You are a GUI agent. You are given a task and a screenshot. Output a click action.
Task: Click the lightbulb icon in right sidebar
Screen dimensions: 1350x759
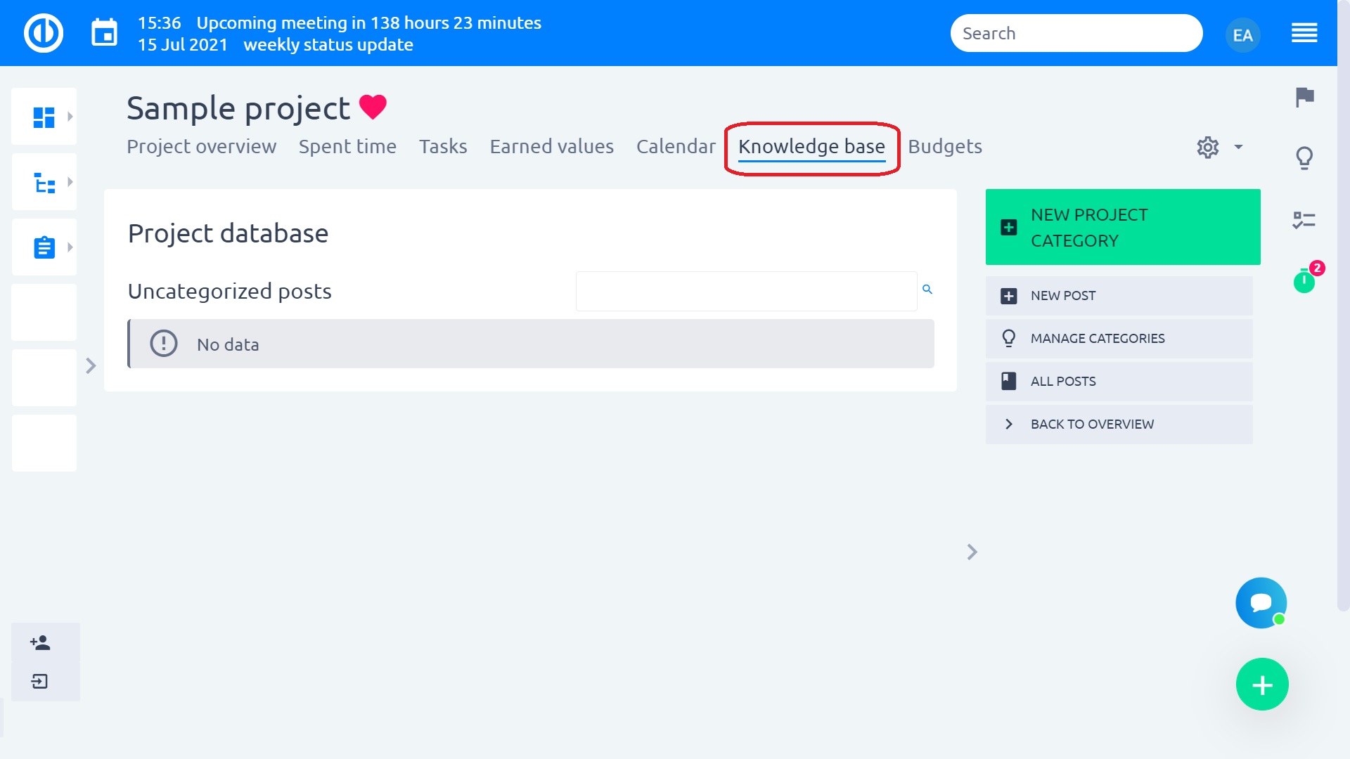[x=1304, y=158]
